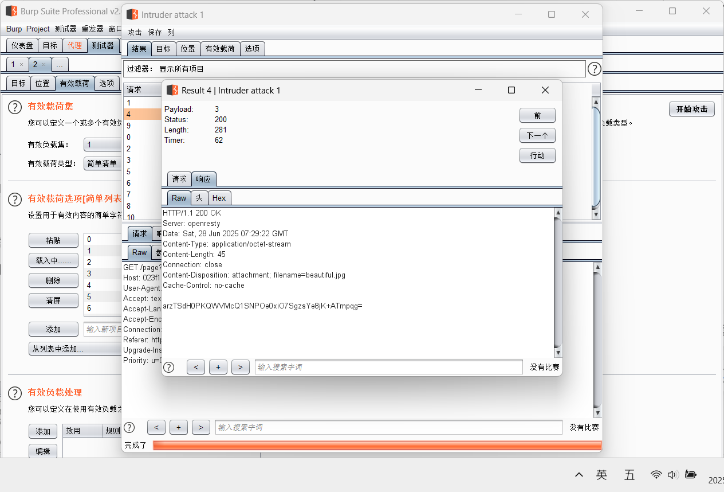Switch input language indicator 英

click(x=601, y=475)
